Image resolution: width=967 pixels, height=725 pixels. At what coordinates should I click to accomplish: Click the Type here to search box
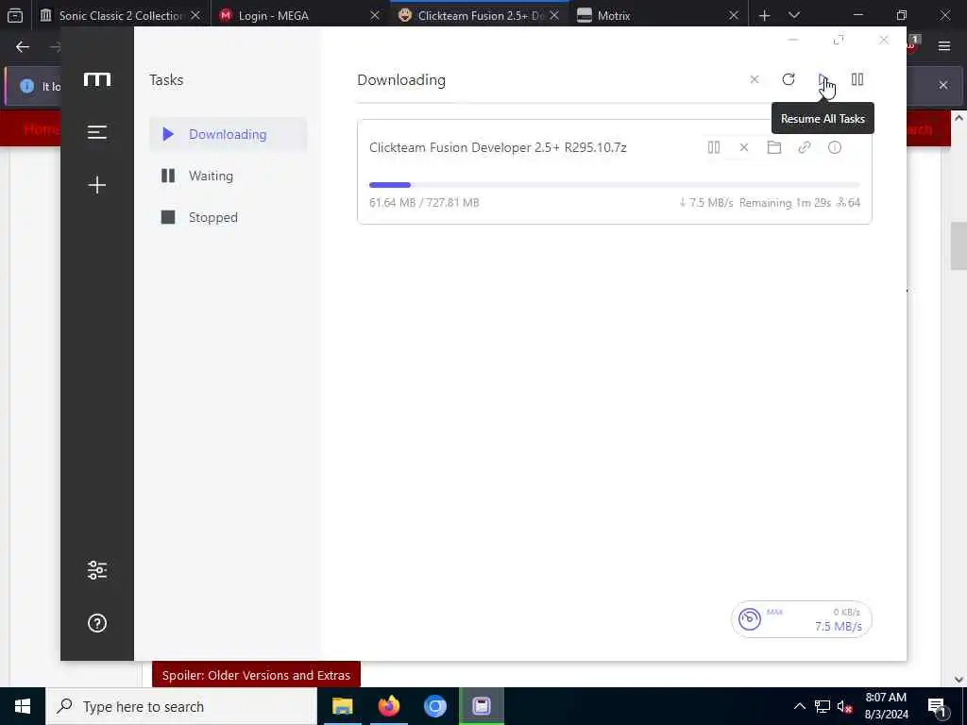coord(181,706)
